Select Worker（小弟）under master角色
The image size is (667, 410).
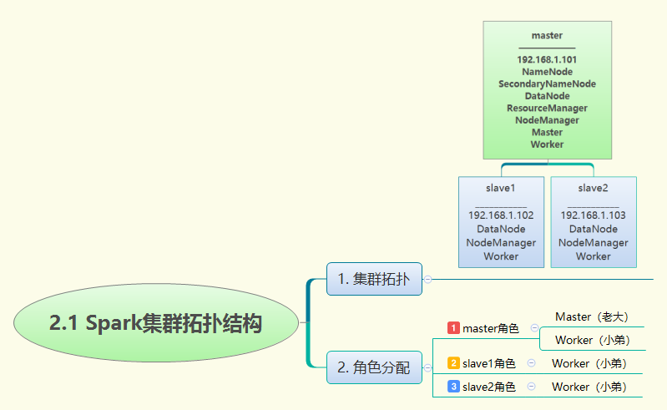point(593,340)
